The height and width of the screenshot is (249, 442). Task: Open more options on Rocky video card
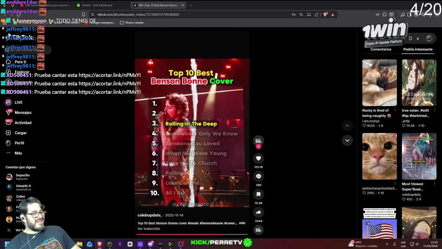[395, 110]
